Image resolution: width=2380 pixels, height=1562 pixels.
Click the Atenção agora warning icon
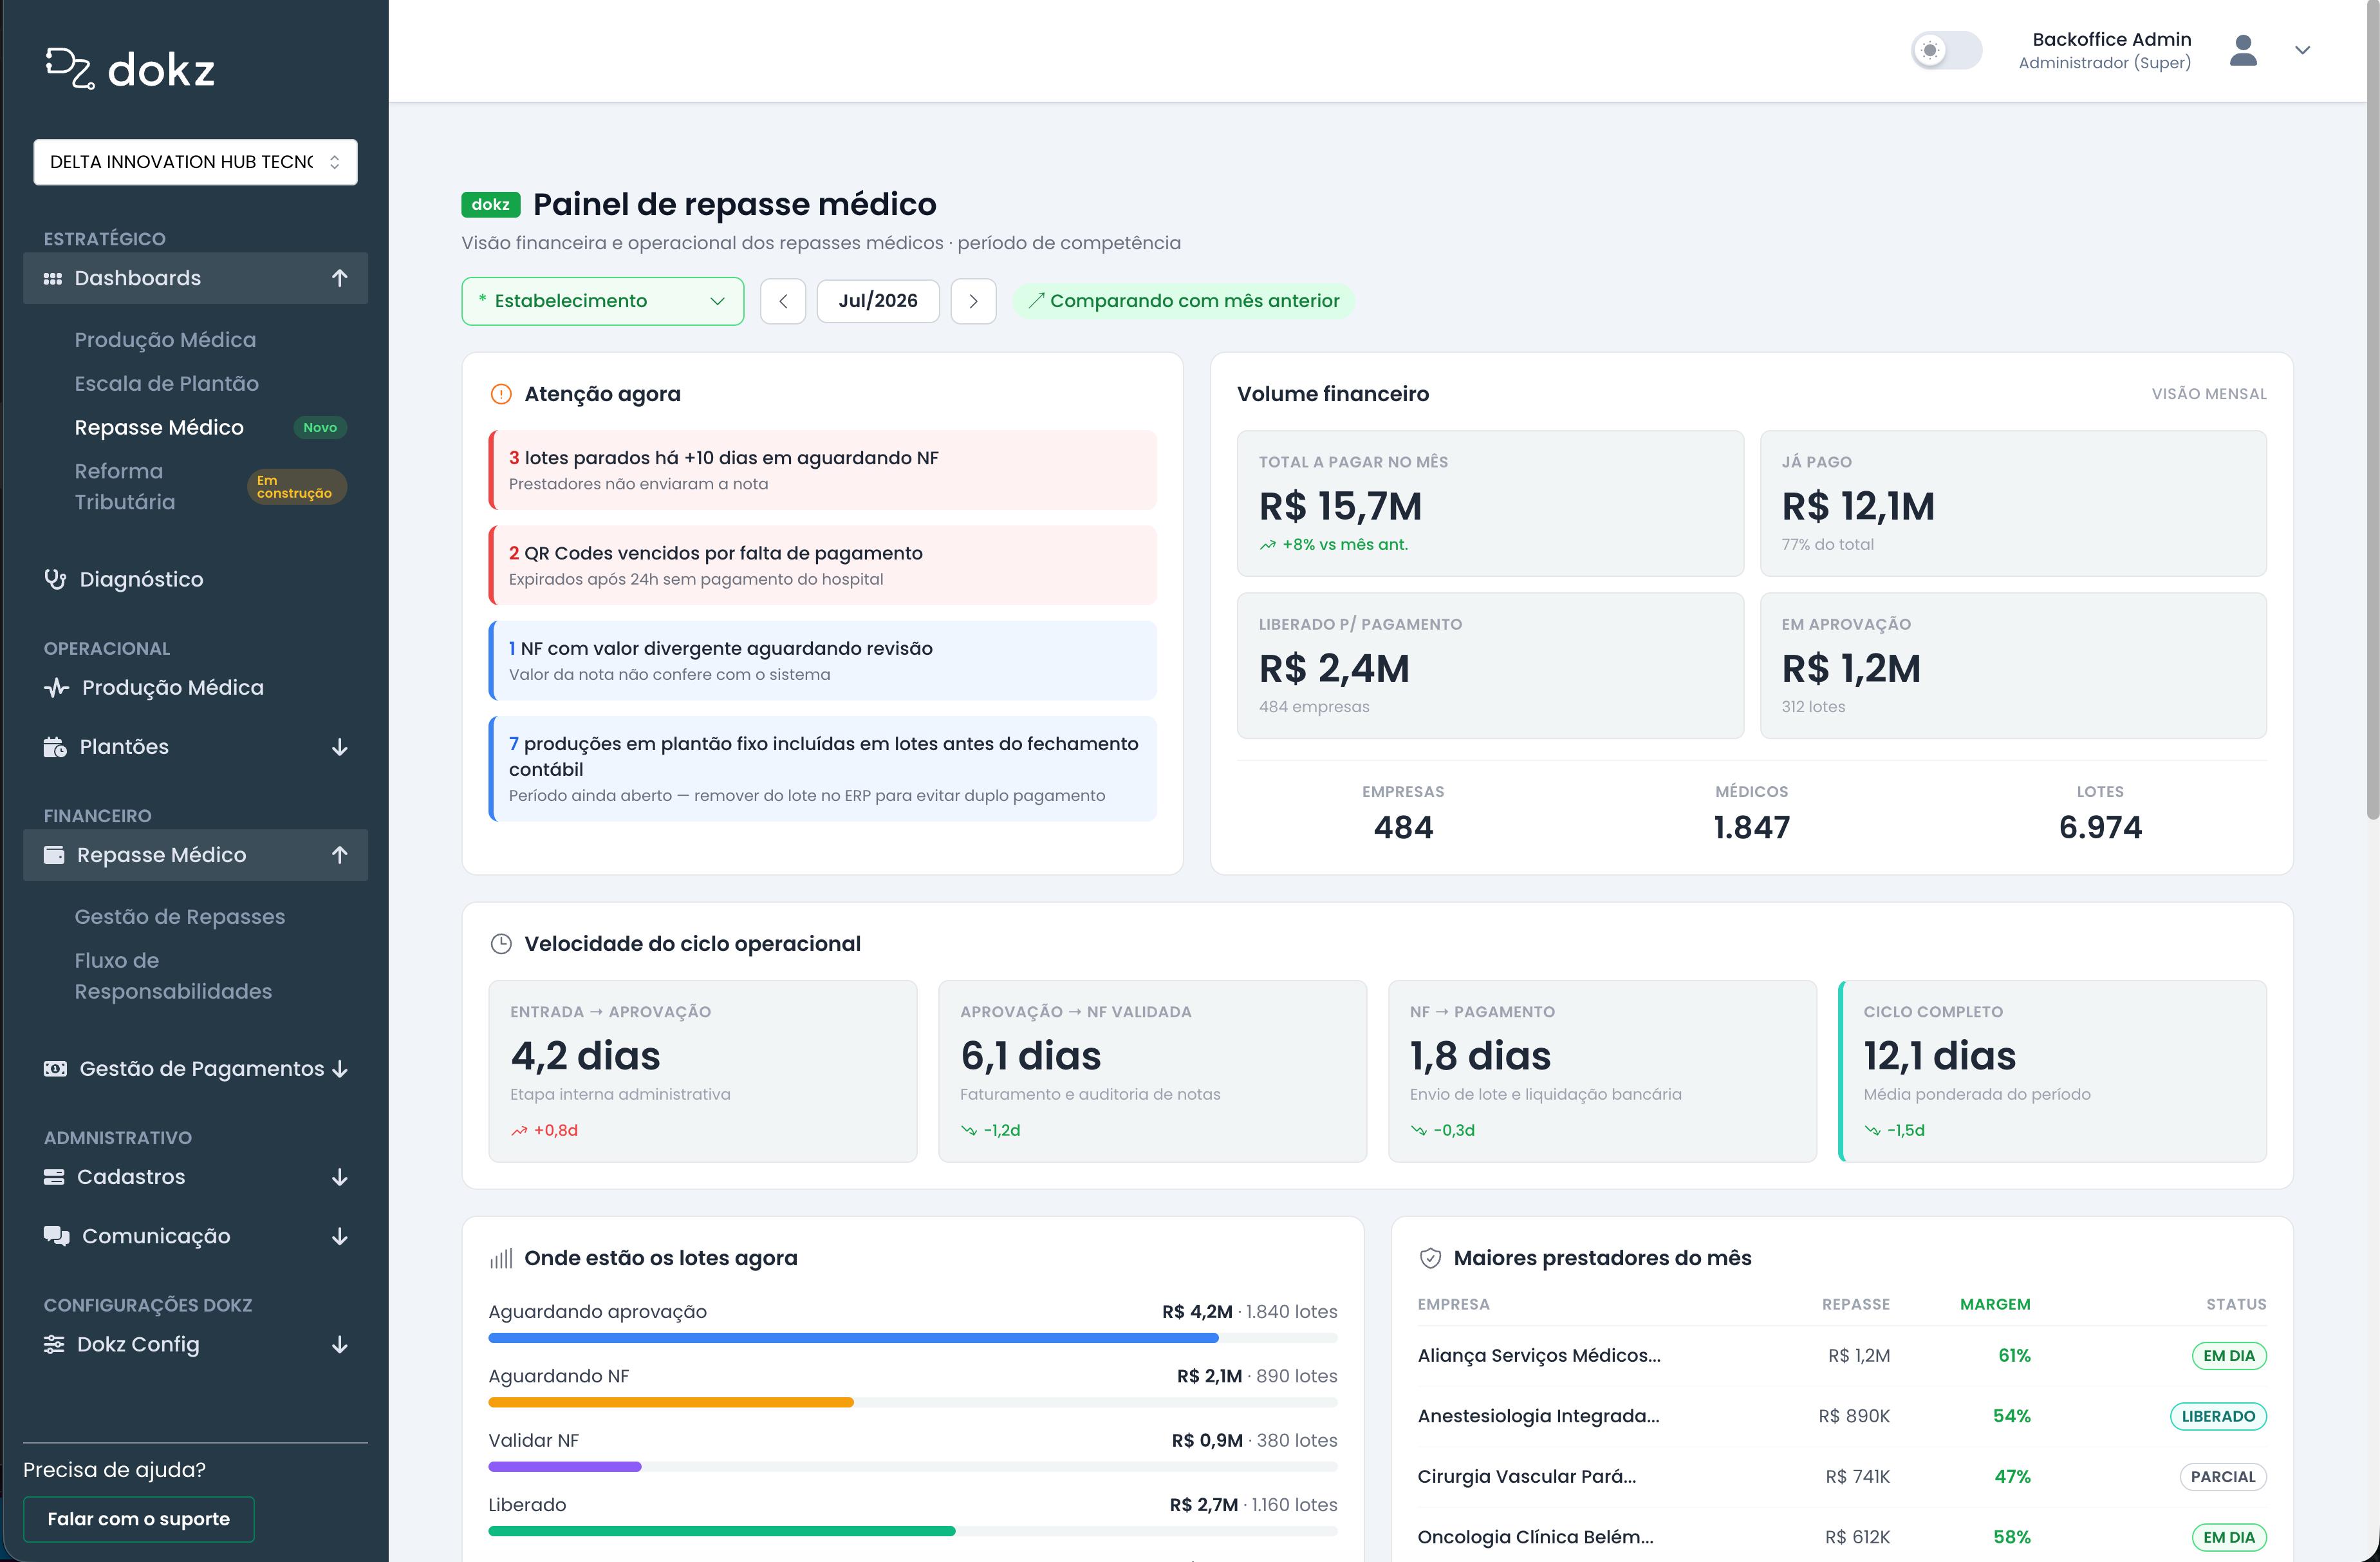[x=501, y=394]
